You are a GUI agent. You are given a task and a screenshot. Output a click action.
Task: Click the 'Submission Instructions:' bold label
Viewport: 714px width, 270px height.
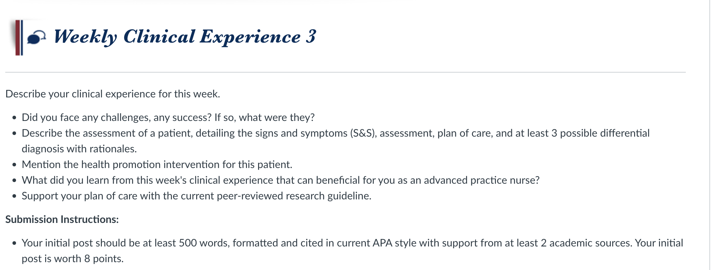point(62,219)
